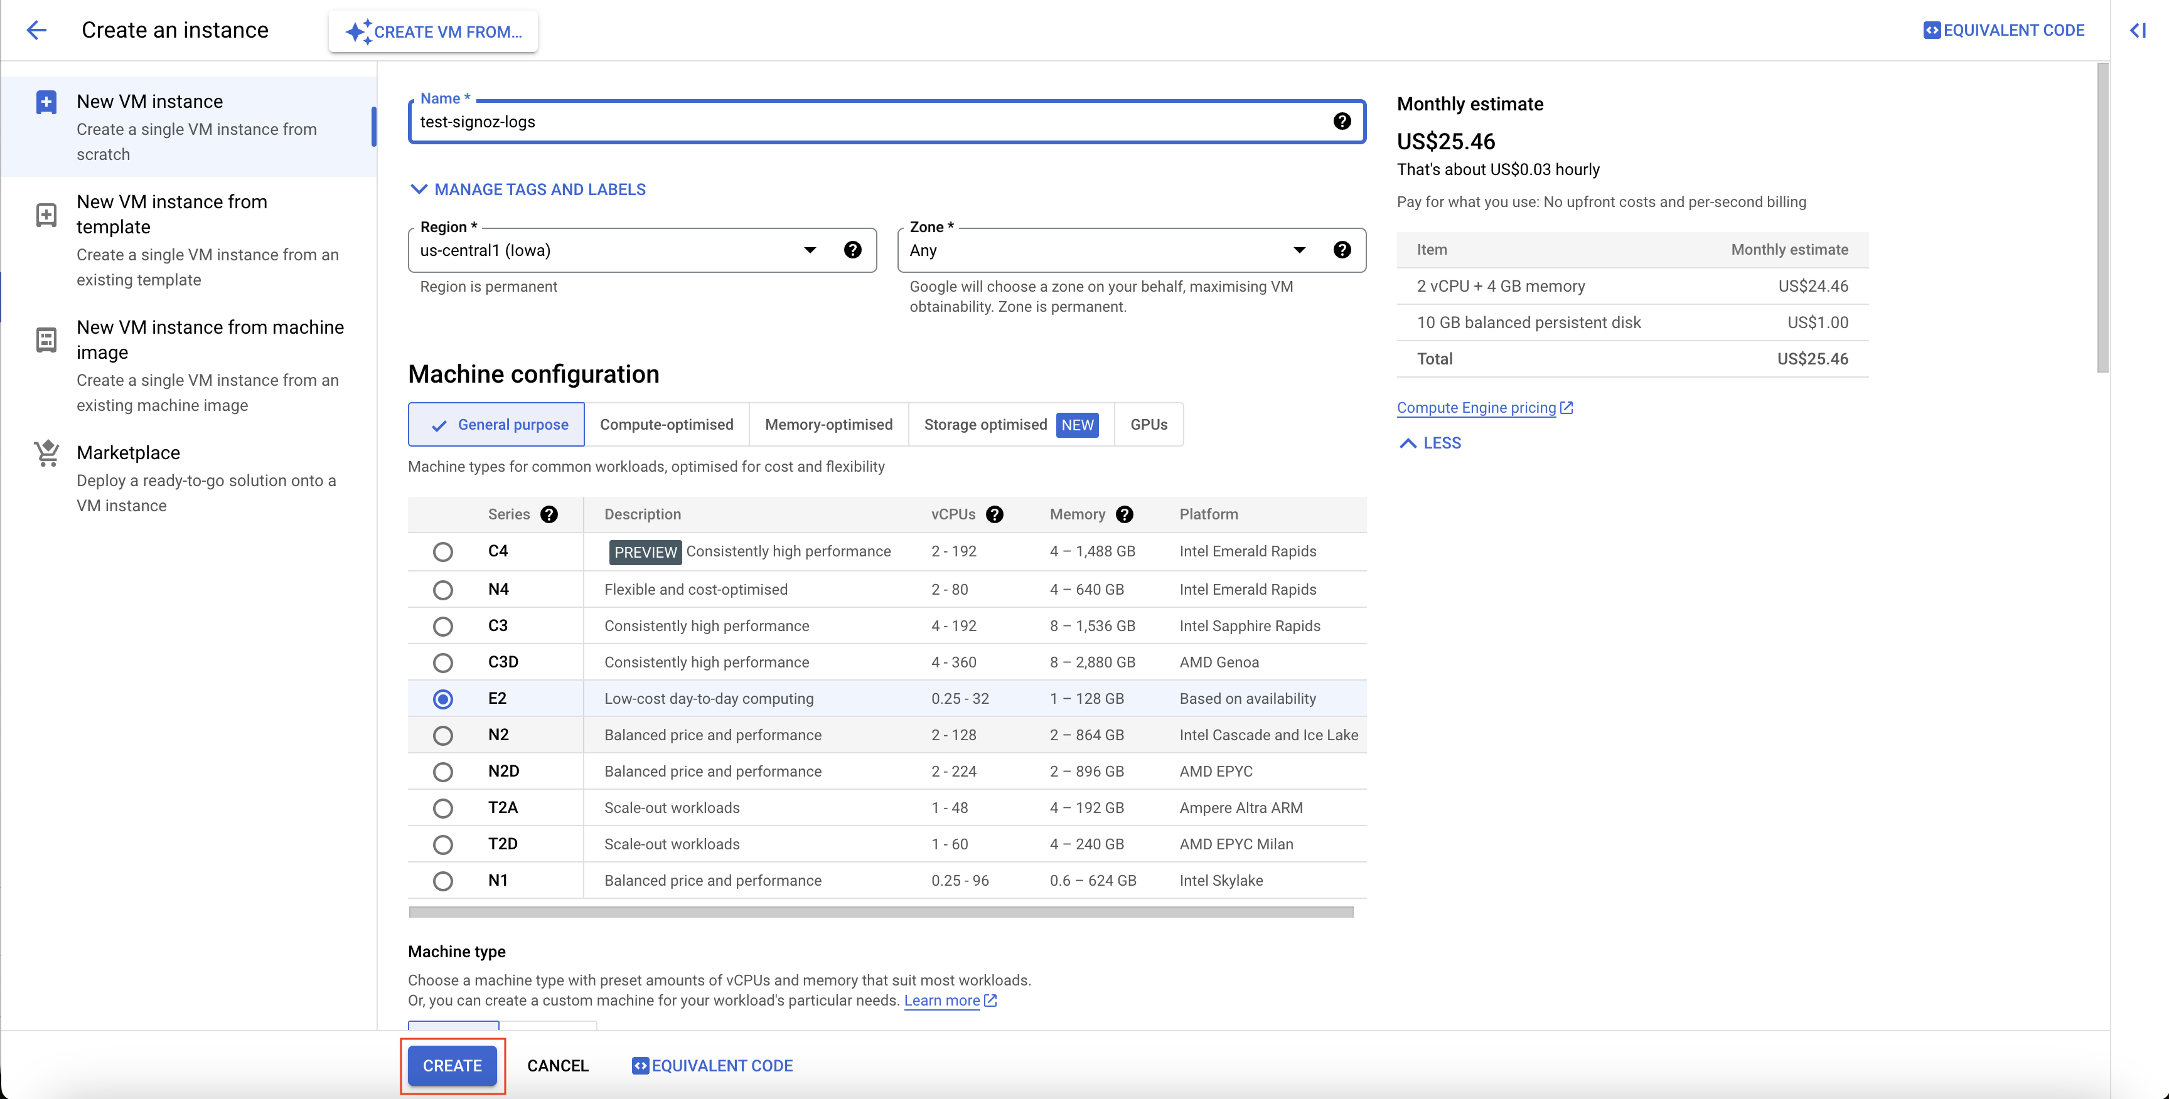2169x1099 pixels.
Task: Click '10 GB balanced persistent disk' row
Action: click(1632, 322)
